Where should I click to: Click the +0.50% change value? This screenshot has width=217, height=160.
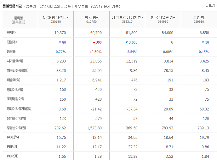(x=95, y=52)
